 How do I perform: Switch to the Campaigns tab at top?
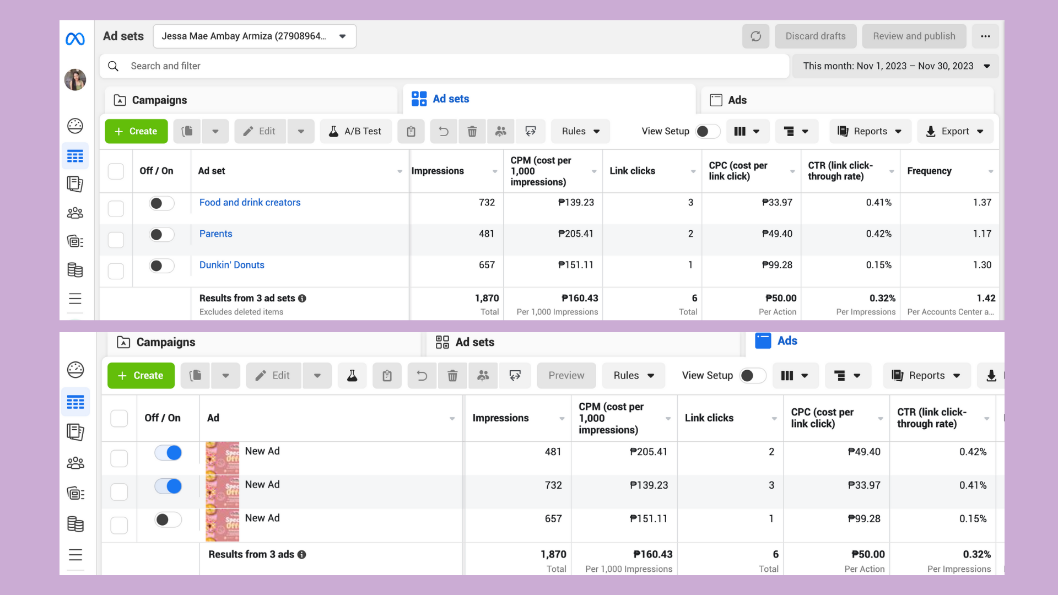159,100
